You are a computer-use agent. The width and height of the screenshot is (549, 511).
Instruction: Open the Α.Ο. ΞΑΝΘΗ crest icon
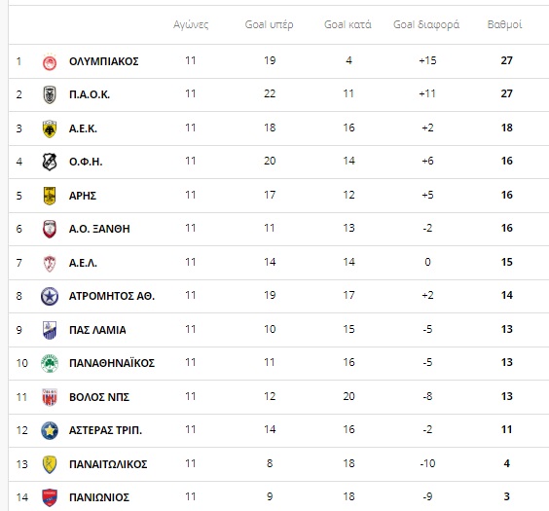tap(50, 229)
